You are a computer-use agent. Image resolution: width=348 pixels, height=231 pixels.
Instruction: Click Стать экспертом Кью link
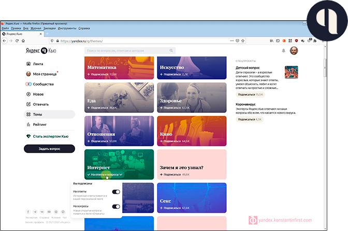[x=51, y=136]
